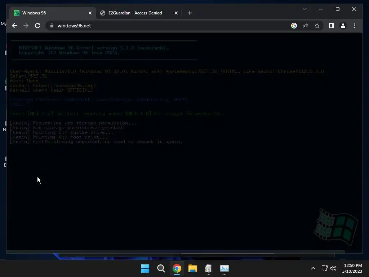Screen dimensions: 369x277
Task: Maximize the Chrome window
Action: coord(337,9)
